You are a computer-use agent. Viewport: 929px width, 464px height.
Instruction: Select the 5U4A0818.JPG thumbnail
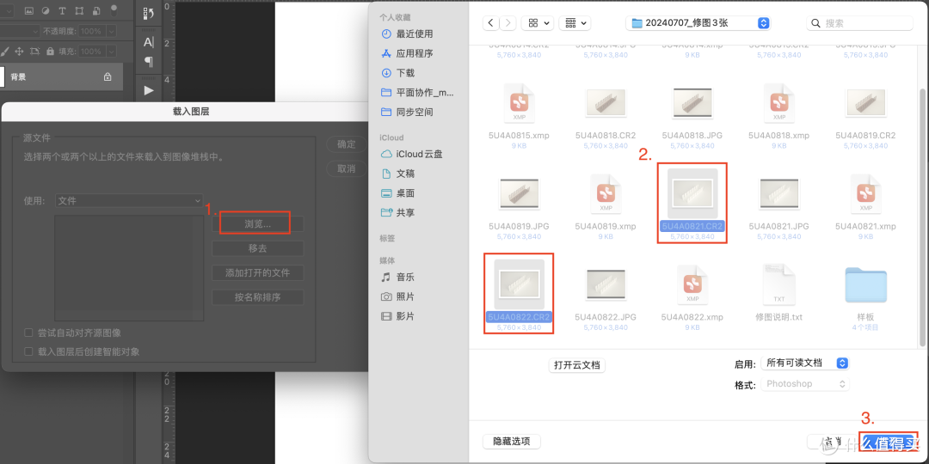[692, 103]
